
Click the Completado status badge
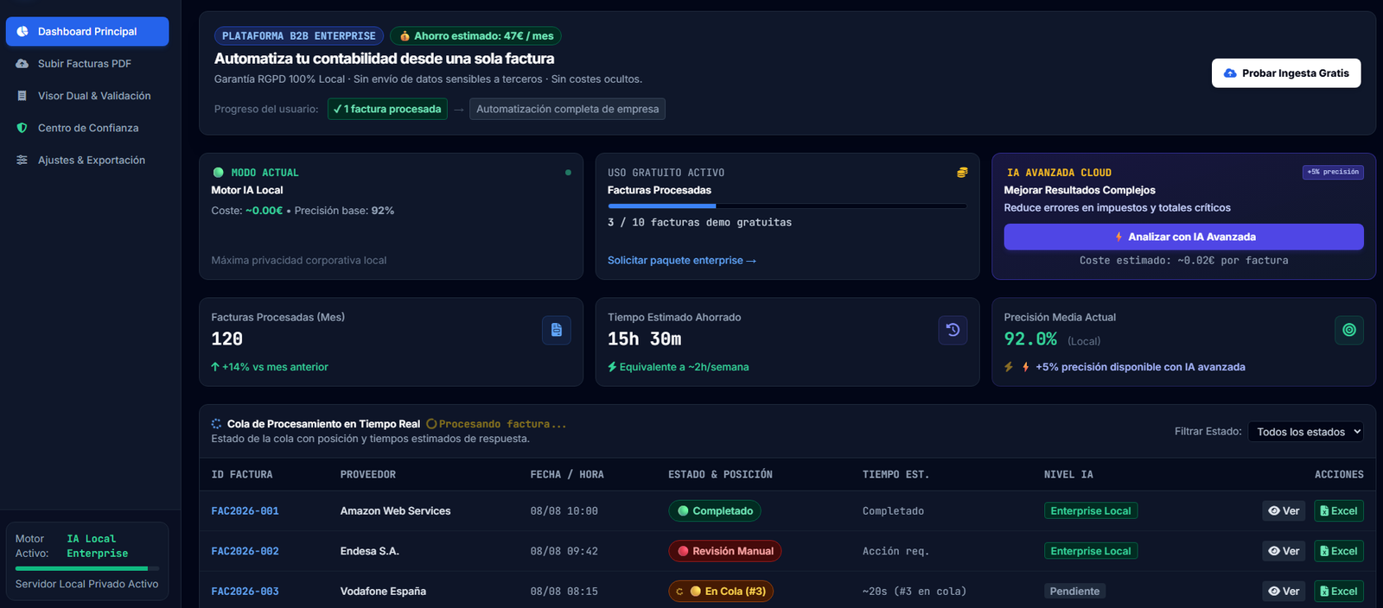(715, 511)
